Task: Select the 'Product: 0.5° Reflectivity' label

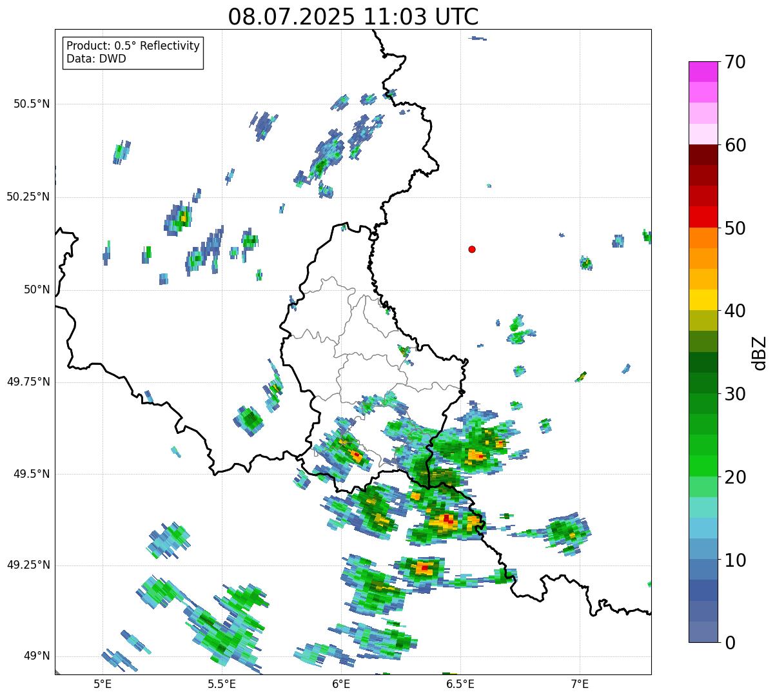Action: click(133, 46)
